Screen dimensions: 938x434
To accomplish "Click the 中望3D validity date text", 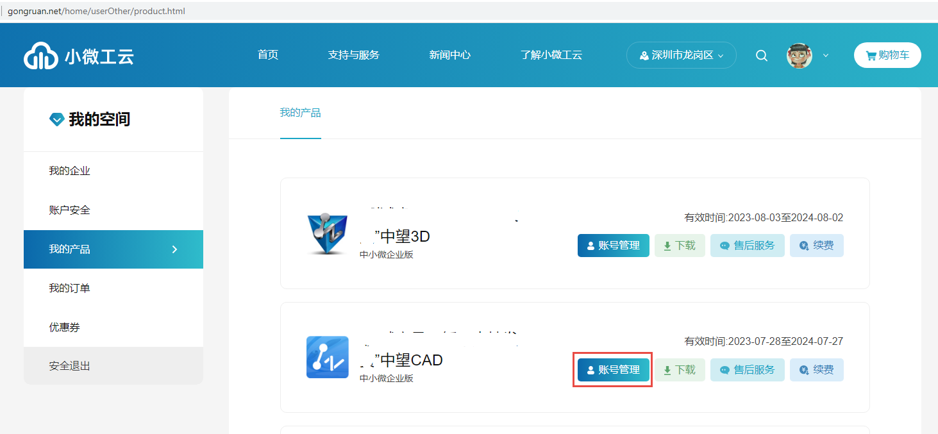I will 764,218.
